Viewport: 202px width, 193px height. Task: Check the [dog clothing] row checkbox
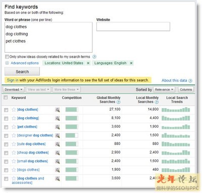(6, 119)
